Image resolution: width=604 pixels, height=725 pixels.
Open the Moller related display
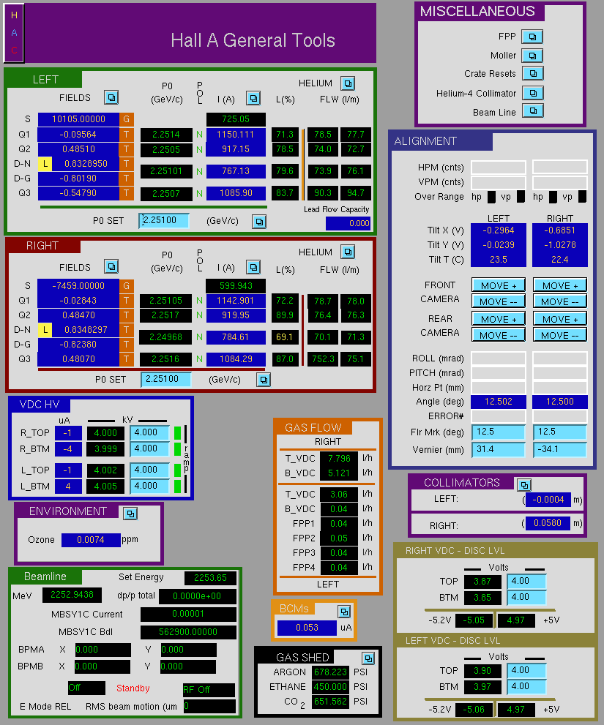[x=532, y=56]
